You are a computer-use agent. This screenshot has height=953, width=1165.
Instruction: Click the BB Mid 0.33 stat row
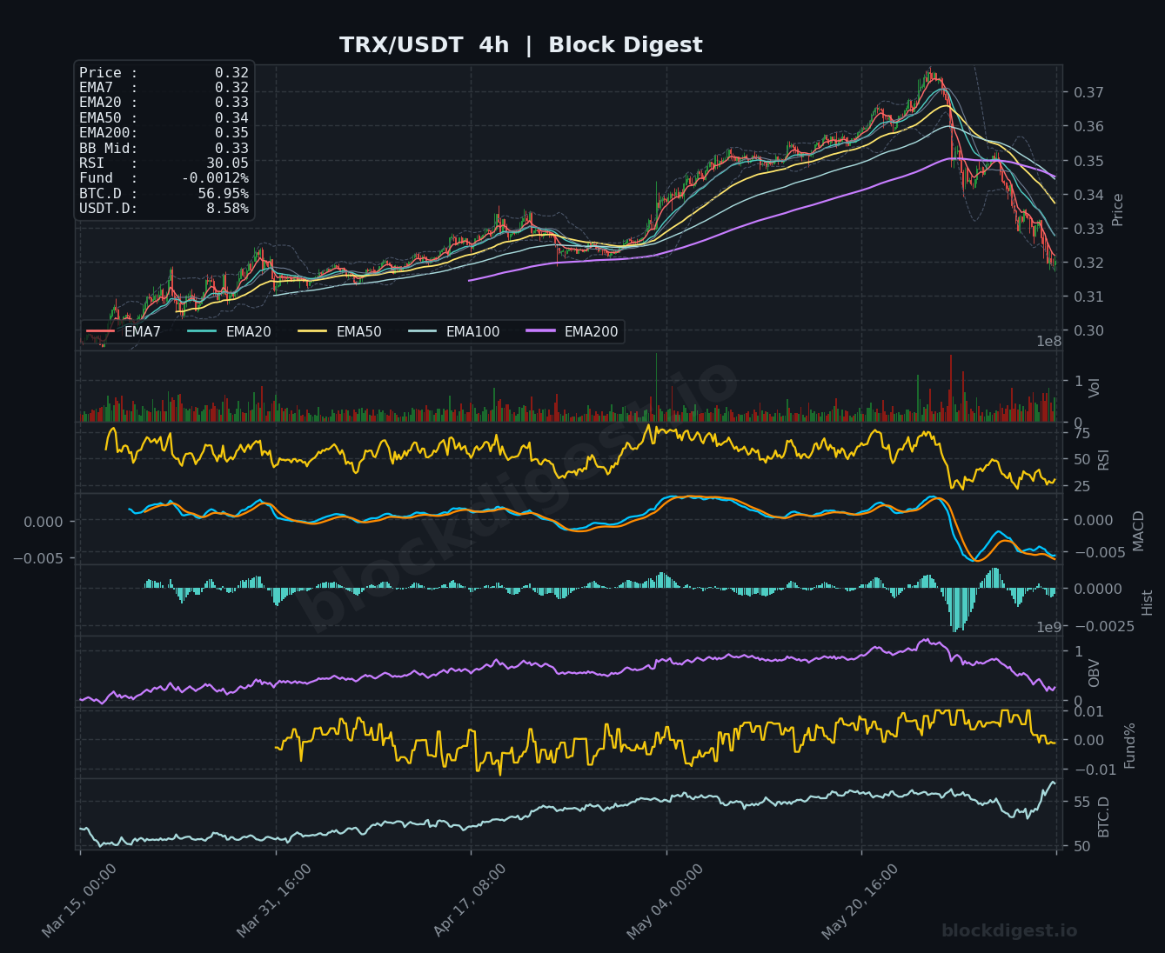(164, 149)
